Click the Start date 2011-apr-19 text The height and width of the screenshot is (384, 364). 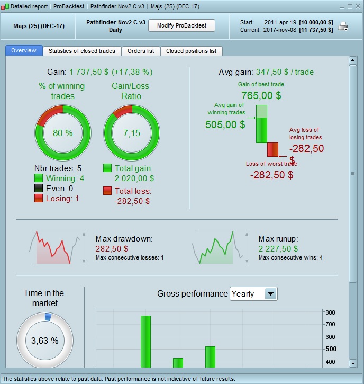coord(280,22)
